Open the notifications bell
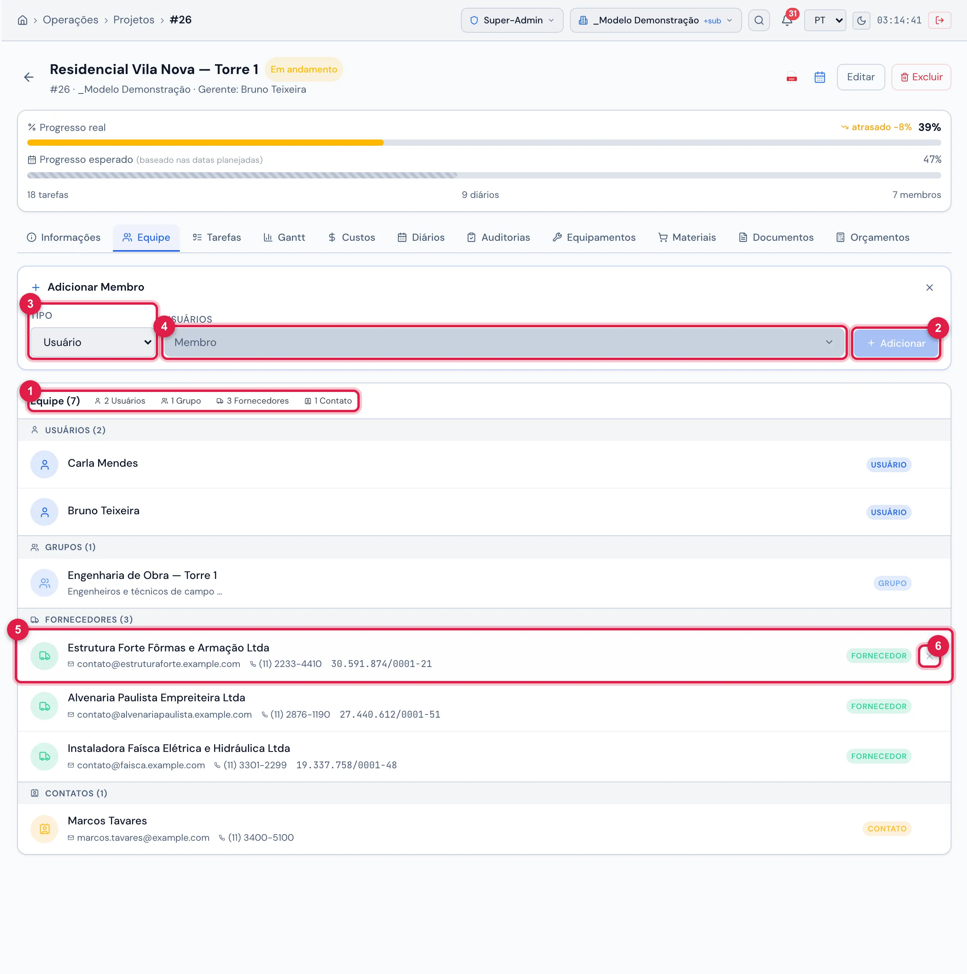967x974 pixels. point(787,20)
